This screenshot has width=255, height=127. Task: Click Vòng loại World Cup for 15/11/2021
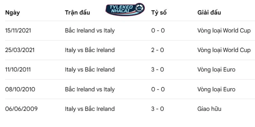click(224, 30)
